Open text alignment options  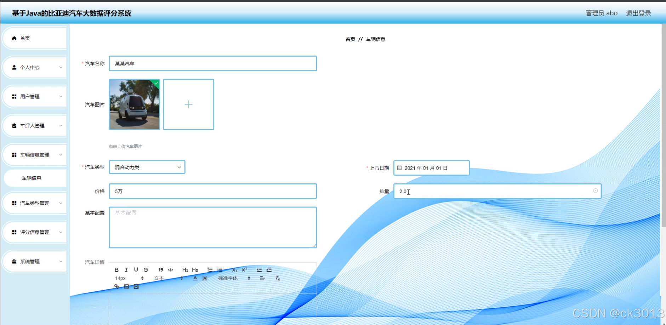tap(262, 278)
